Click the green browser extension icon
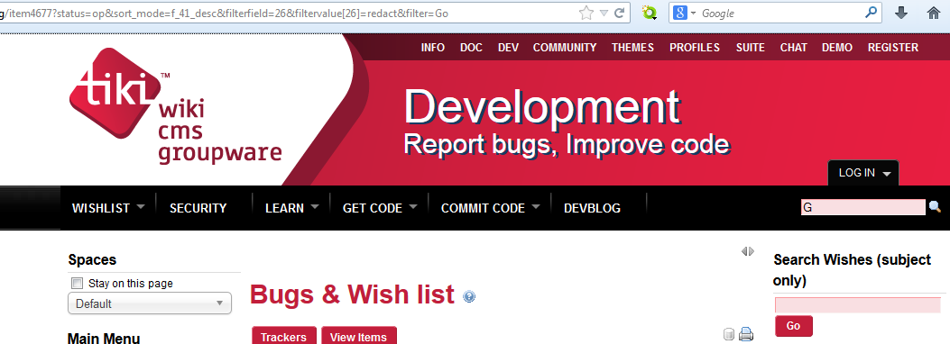 [x=650, y=13]
